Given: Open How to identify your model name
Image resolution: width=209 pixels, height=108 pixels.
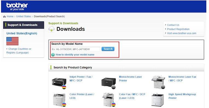Looking at the screenshot, I should [75, 55].
